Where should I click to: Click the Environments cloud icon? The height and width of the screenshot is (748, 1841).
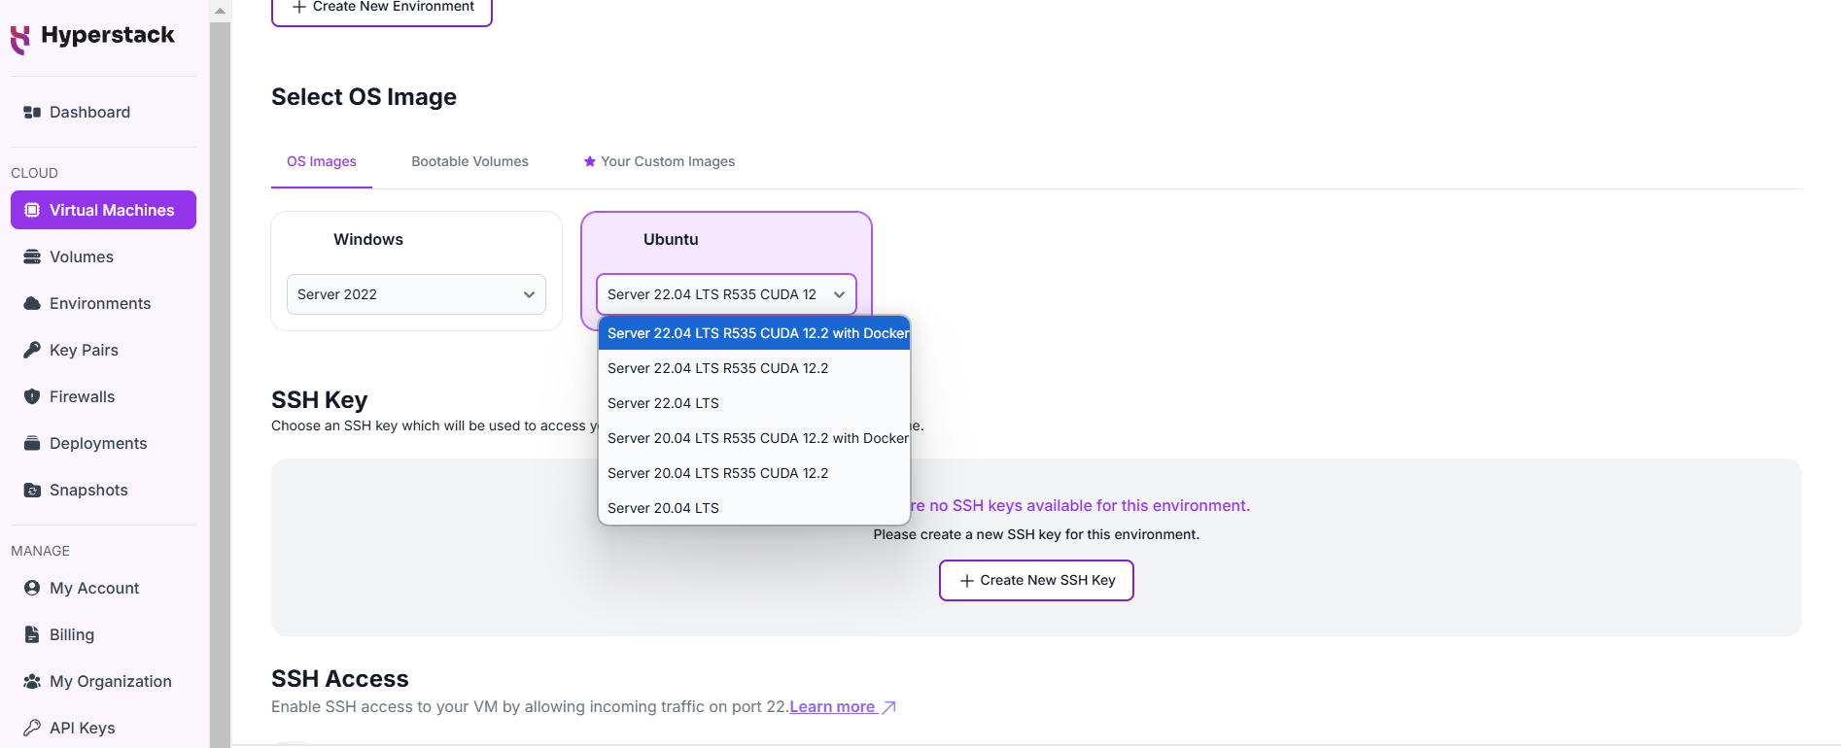point(32,303)
